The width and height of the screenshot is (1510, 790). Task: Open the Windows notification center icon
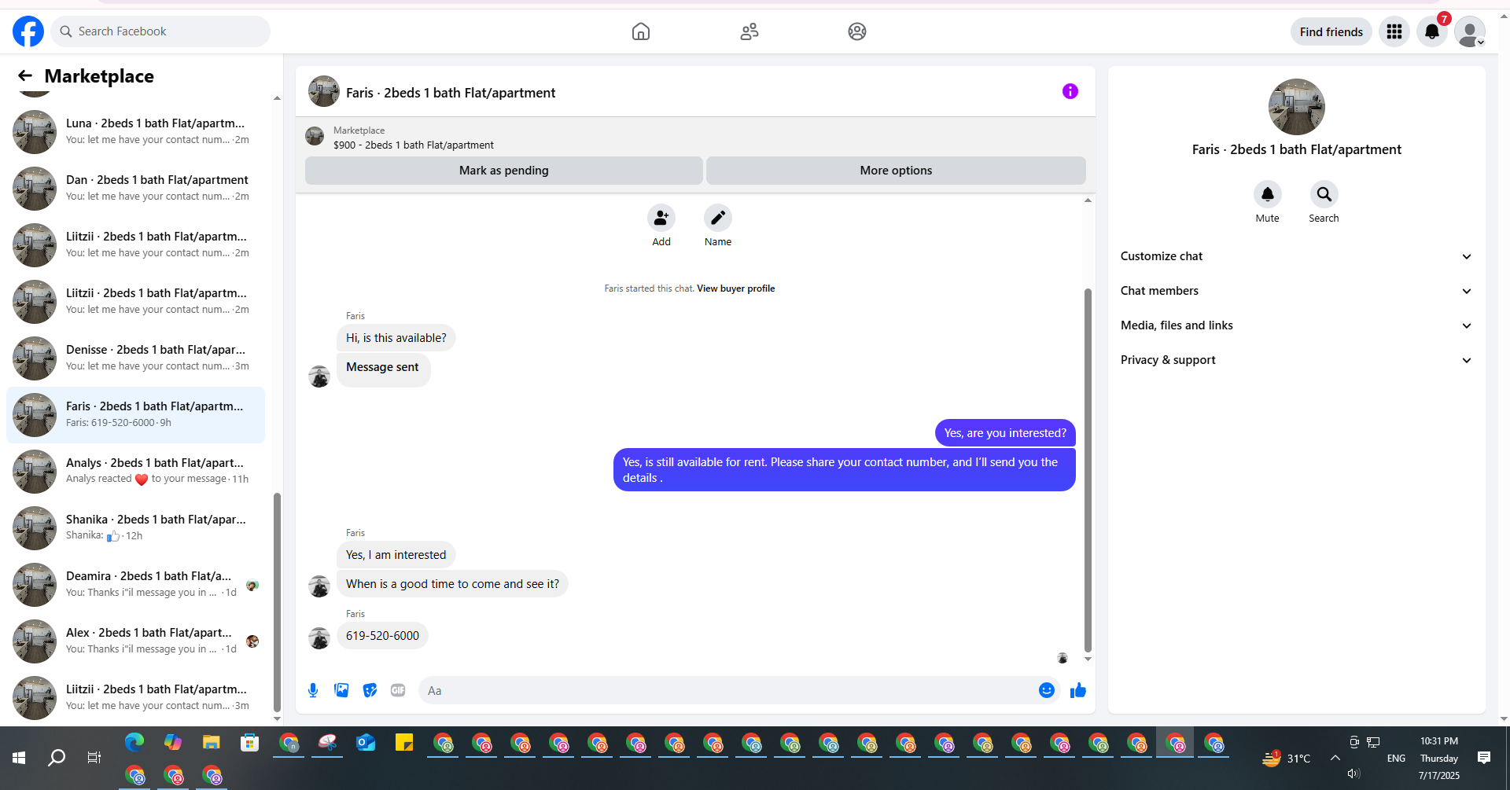pos(1484,758)
